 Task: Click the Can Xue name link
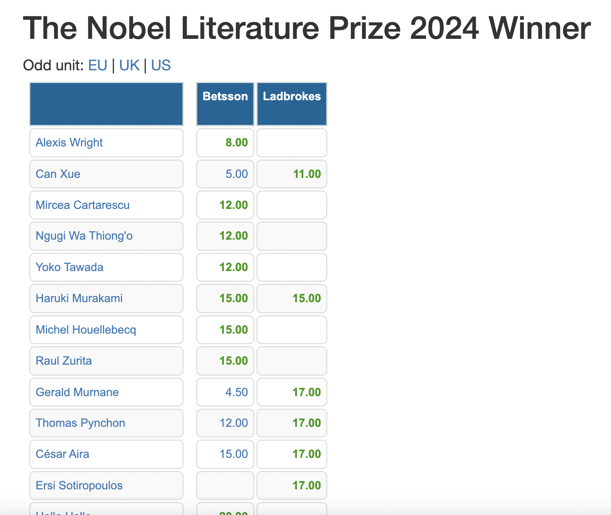(x=58, y=174)
